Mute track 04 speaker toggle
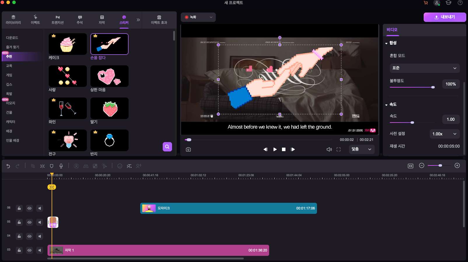The height and width of the screenshot is (262, 468). [x=40, y=236]
